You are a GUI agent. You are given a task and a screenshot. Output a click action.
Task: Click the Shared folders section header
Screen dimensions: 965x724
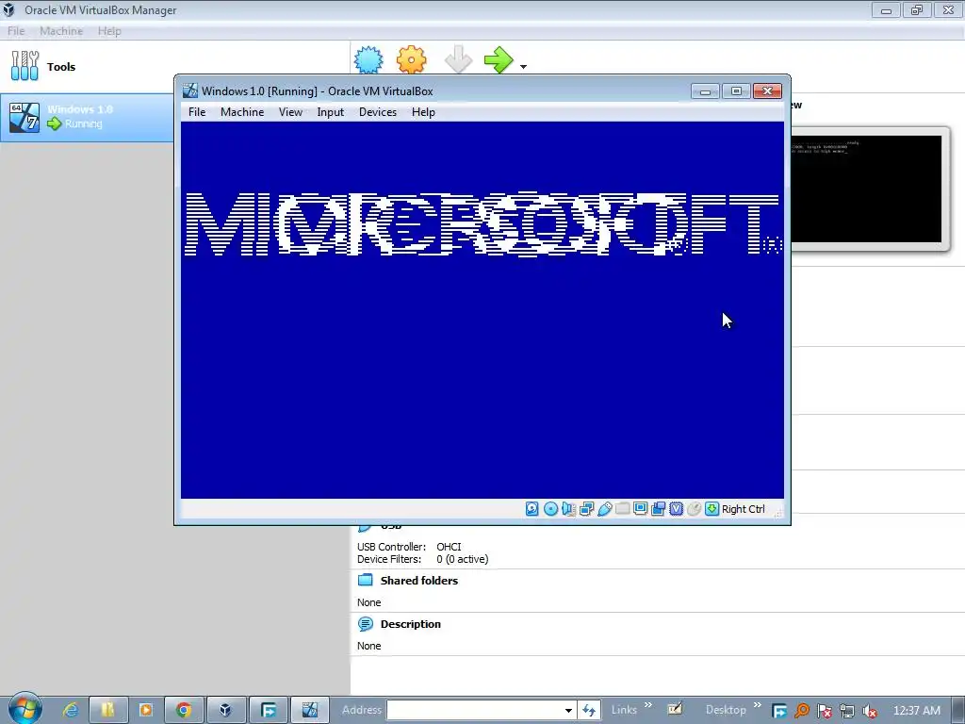tap(419, 581)
